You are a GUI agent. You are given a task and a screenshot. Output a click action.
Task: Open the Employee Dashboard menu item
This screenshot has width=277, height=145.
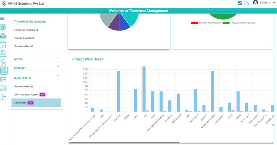click(x=26, y=30)
